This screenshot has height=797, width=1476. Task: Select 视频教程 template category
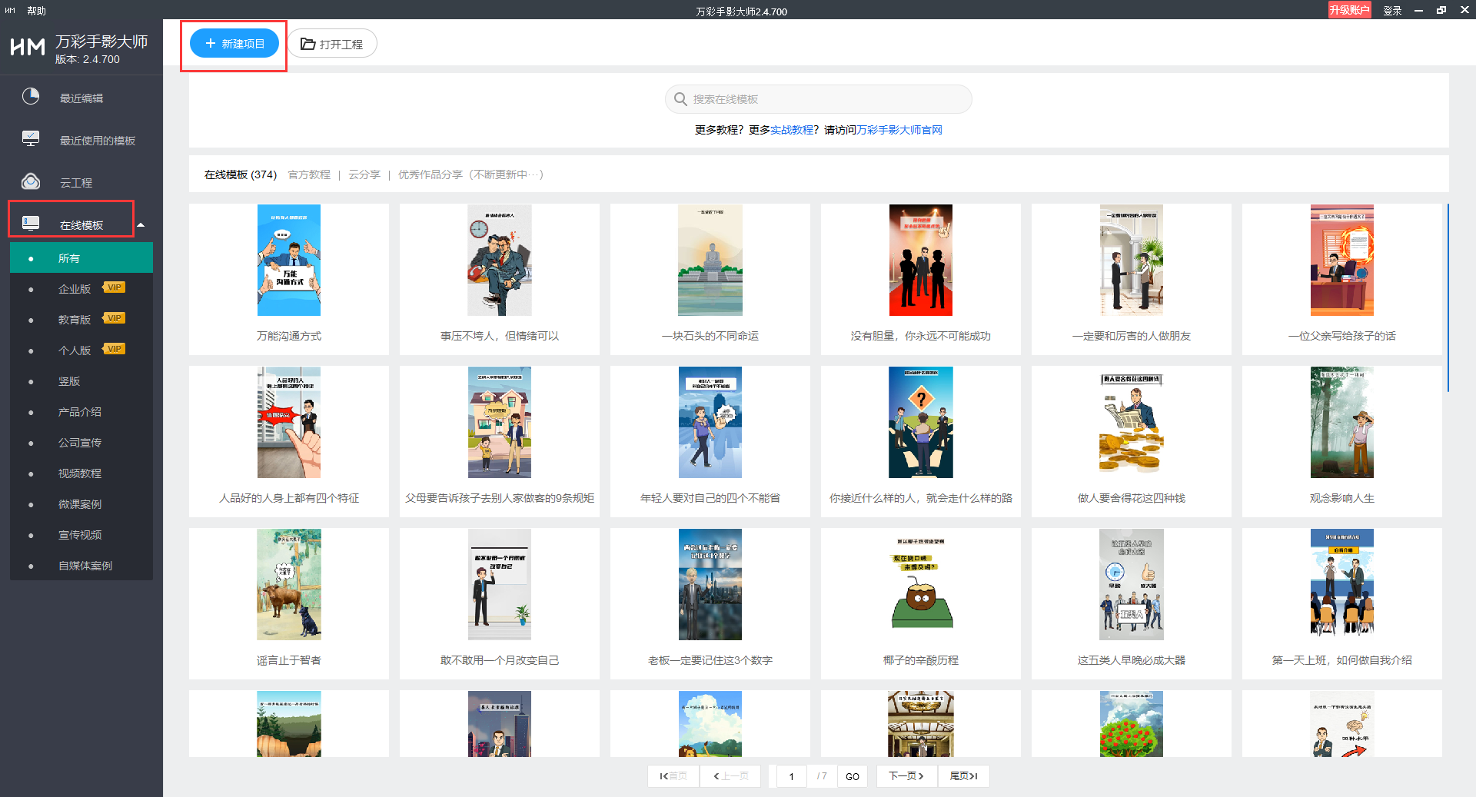(x=81, y=473)
